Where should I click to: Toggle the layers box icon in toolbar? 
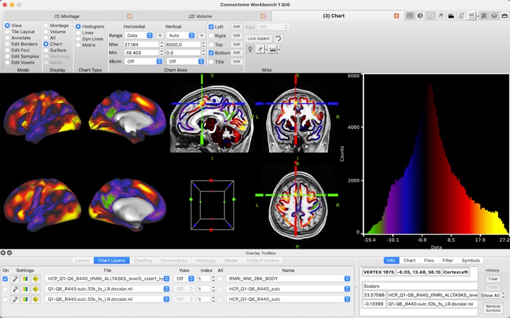click(494, 16)
